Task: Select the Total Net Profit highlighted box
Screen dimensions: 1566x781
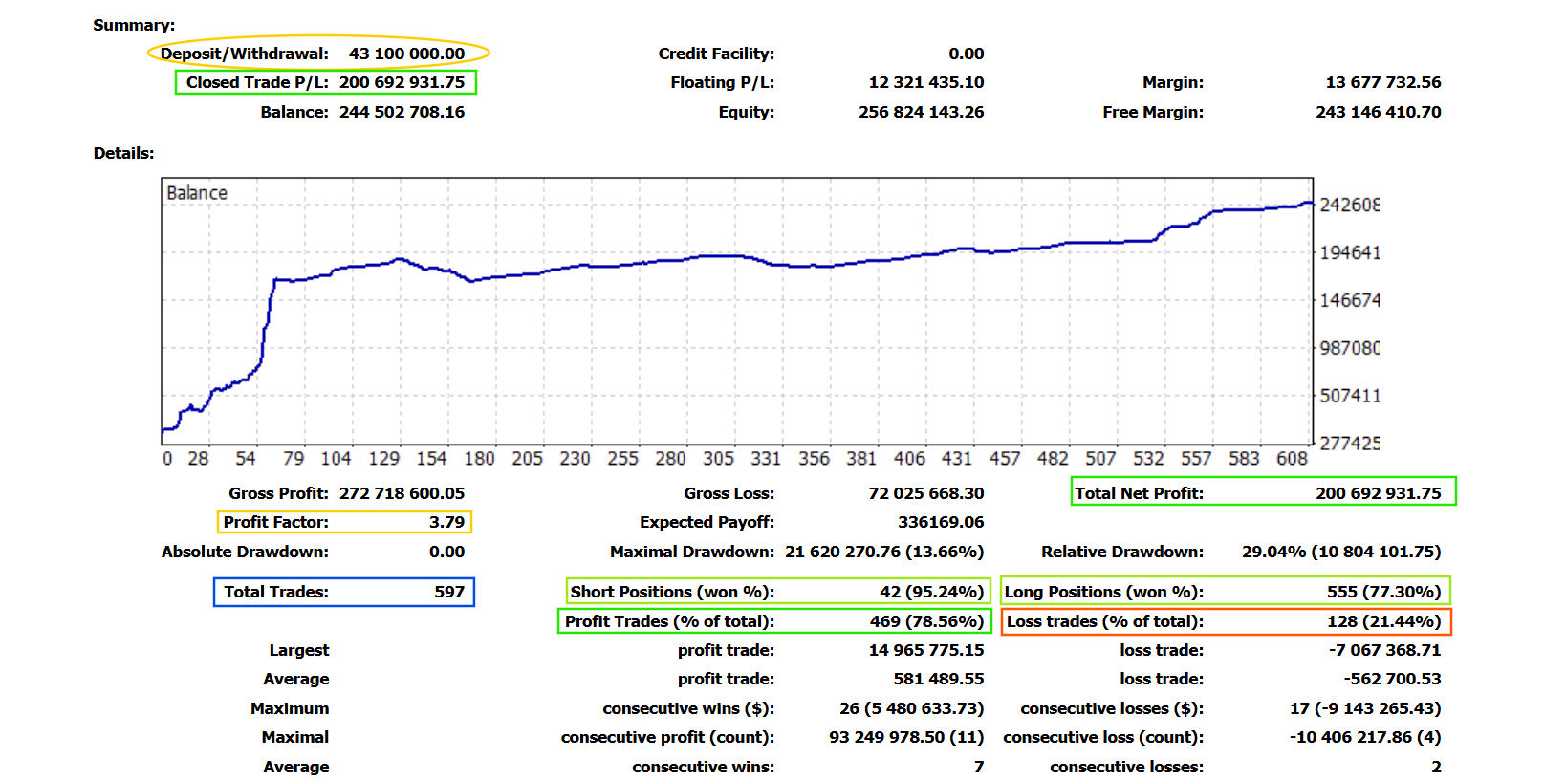Action: (1262, 492)
